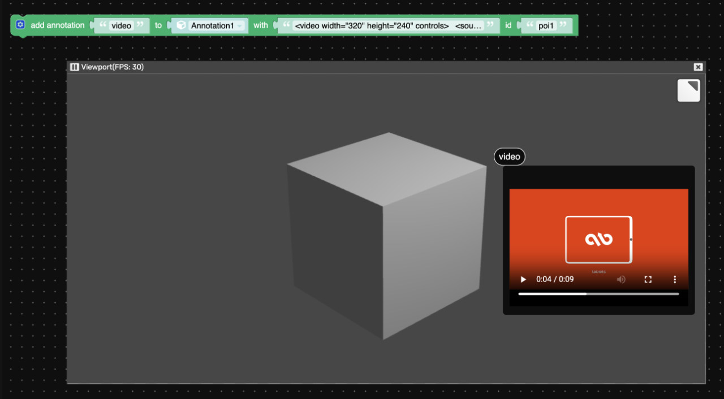Screen dimensions: 724x399
Task: Click the 0:04 / 0:09 time display
Action: [555, 279]
